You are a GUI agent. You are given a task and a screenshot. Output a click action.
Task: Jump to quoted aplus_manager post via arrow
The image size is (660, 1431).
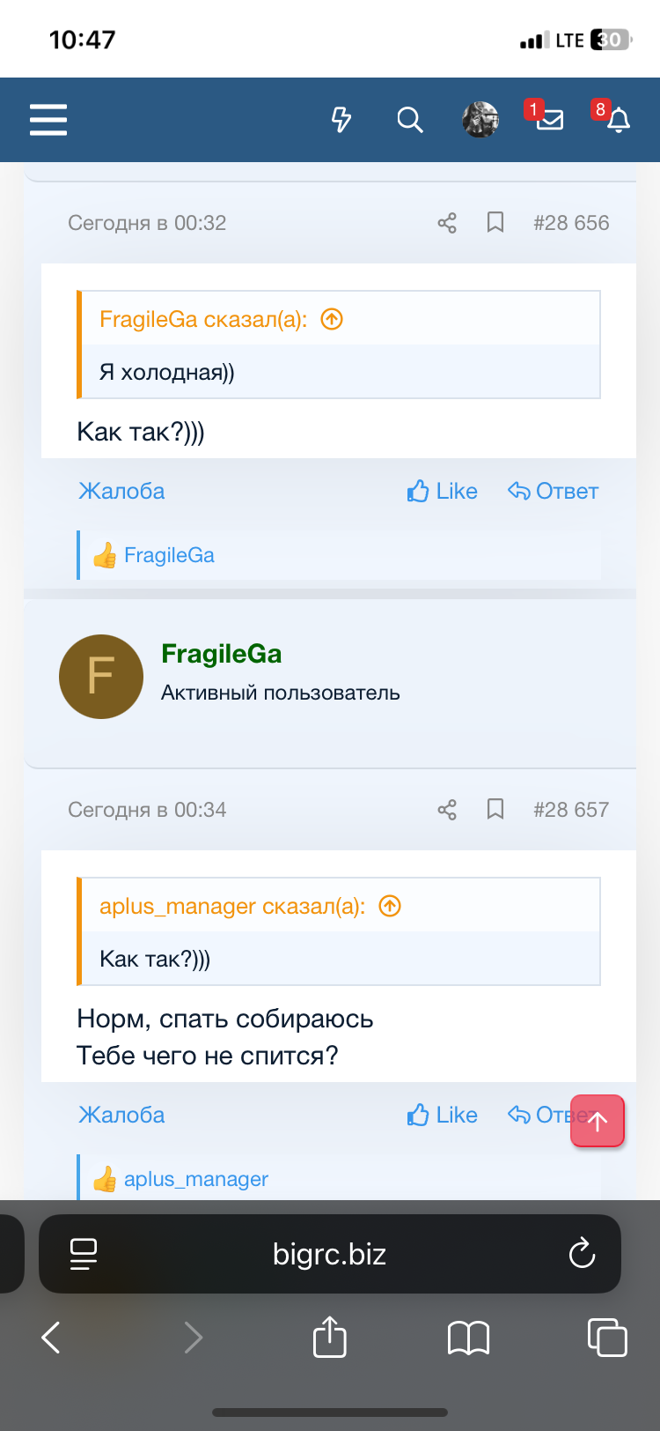(x=390, y=906)
